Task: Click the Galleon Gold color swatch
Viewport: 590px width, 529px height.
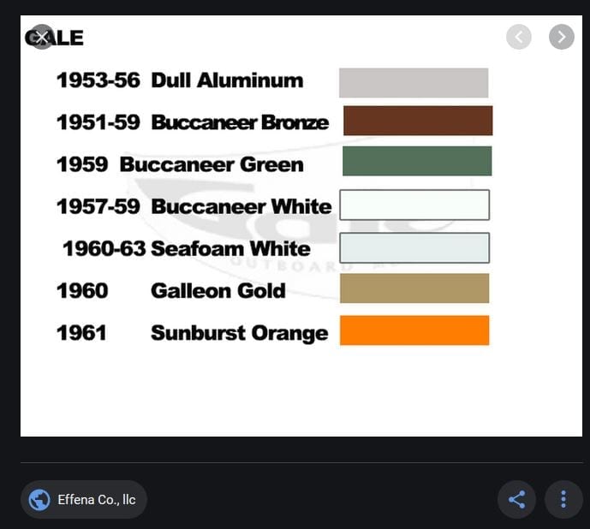Action: click(x=414, y=288)
